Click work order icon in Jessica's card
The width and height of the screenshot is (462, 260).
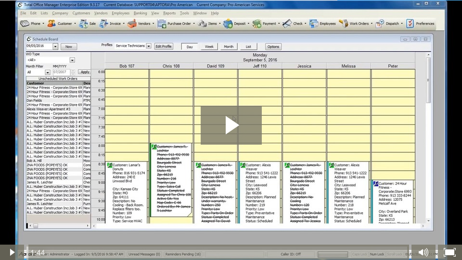point(287,165)
